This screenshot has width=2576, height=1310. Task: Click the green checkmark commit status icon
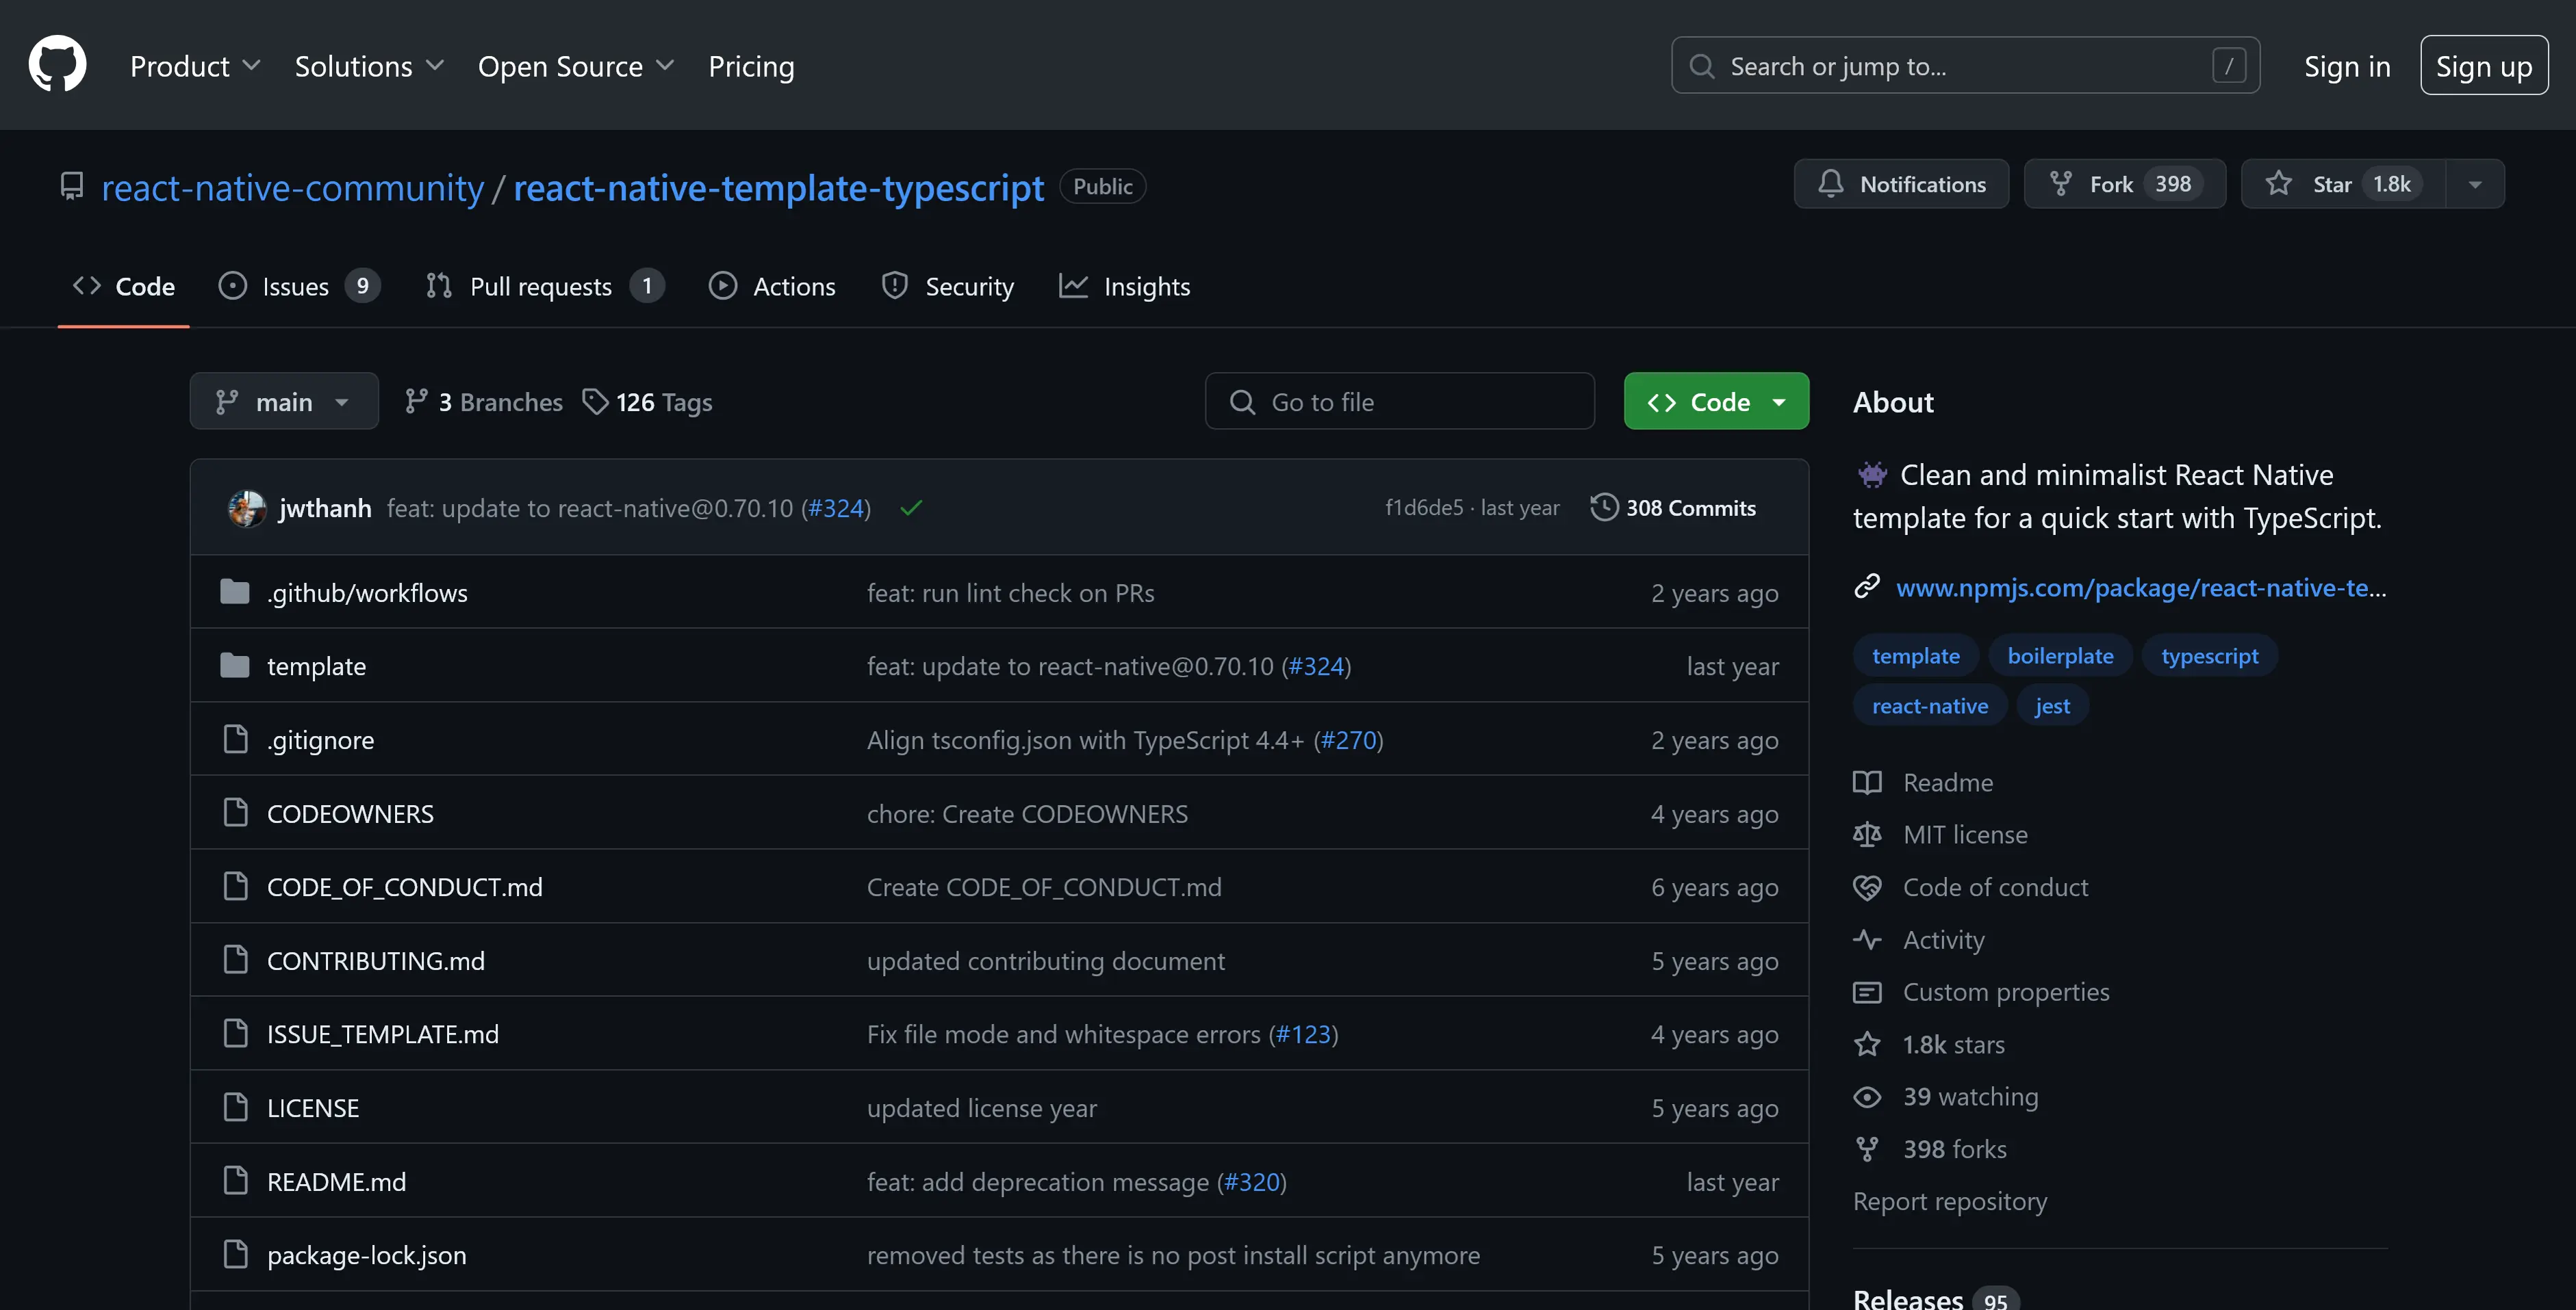(x=910, y=509)
